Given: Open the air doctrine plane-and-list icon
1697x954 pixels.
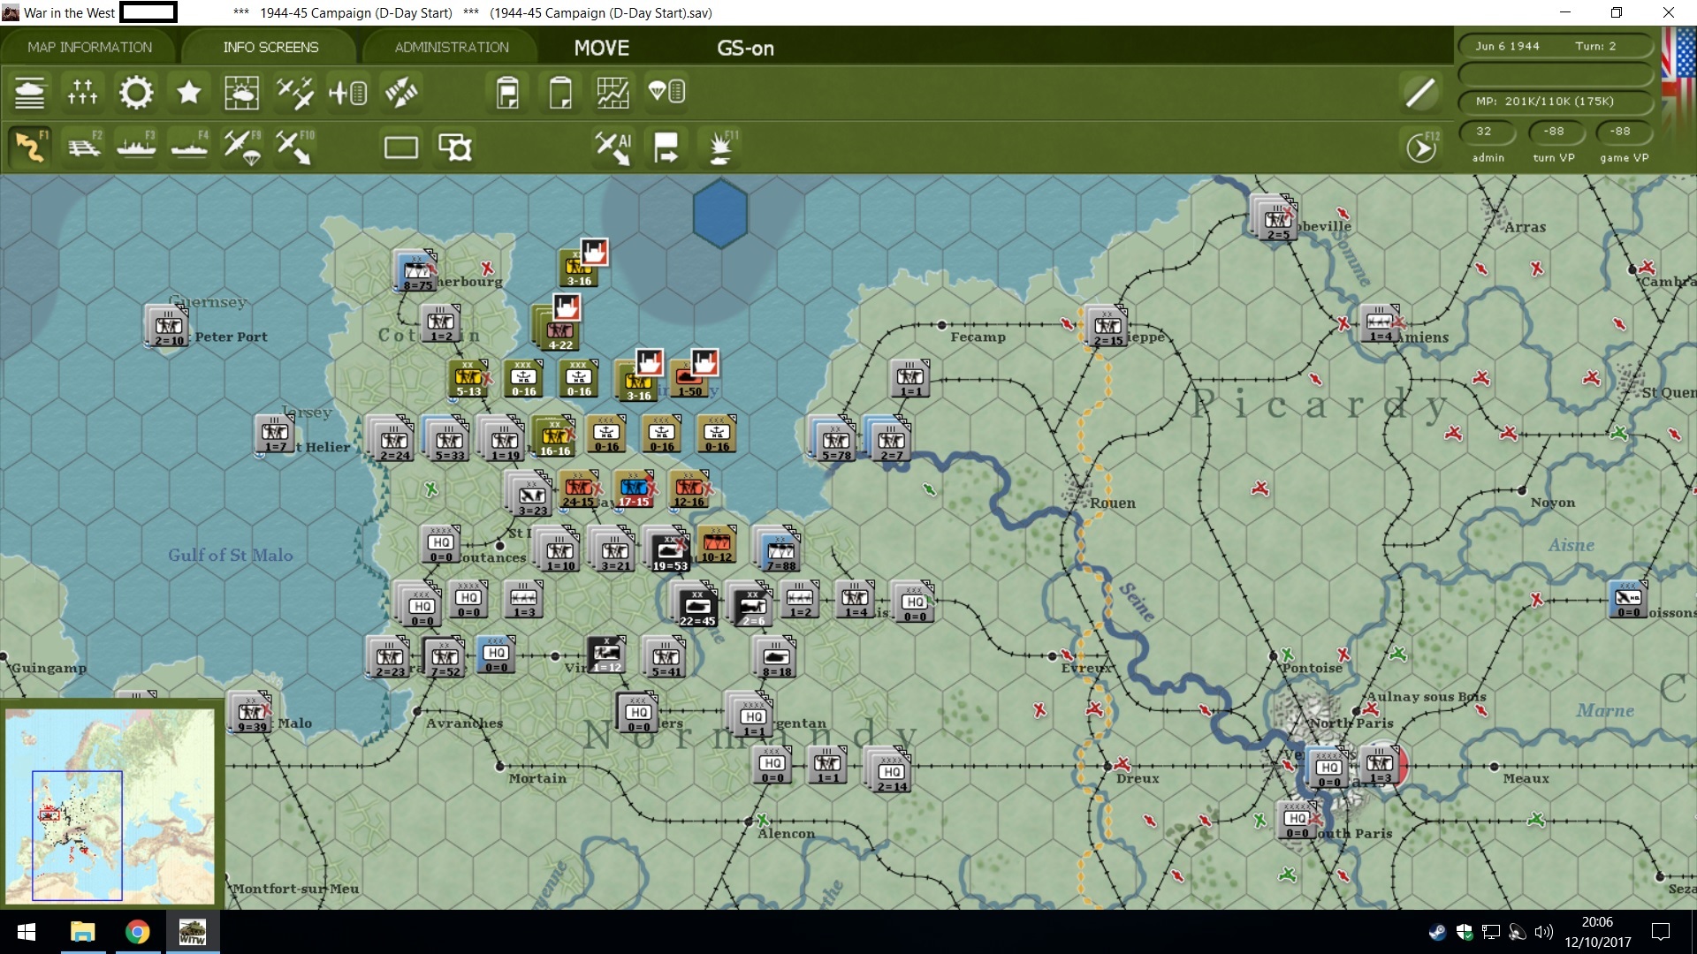Looking at the screenshot, I should (x=347, y=93).
